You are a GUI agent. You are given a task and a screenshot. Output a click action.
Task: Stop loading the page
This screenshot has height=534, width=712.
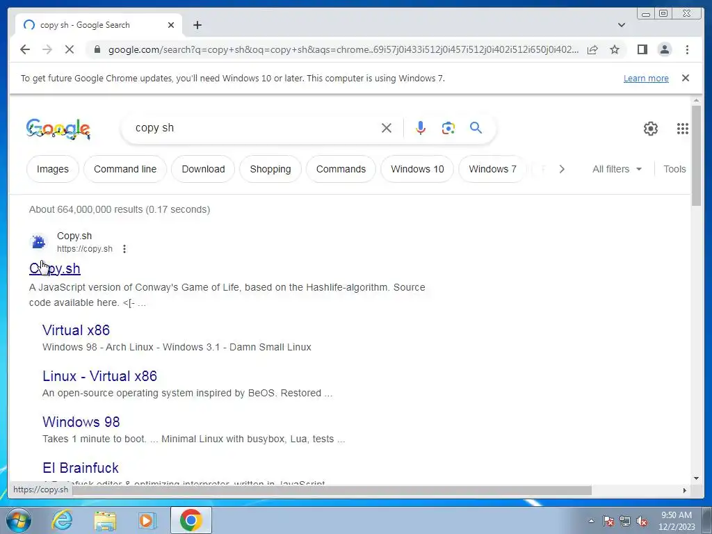coord(70,49)
